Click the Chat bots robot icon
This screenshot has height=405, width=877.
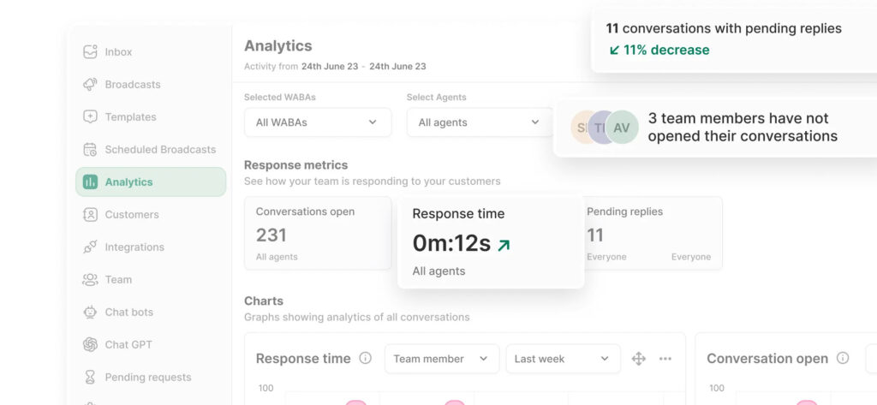(x=90, y=313)
